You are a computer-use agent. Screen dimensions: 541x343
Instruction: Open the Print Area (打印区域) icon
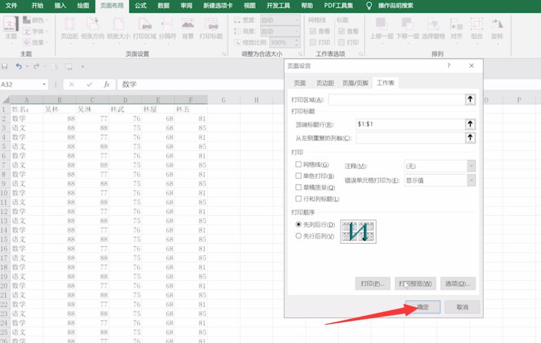click(145, 24)
